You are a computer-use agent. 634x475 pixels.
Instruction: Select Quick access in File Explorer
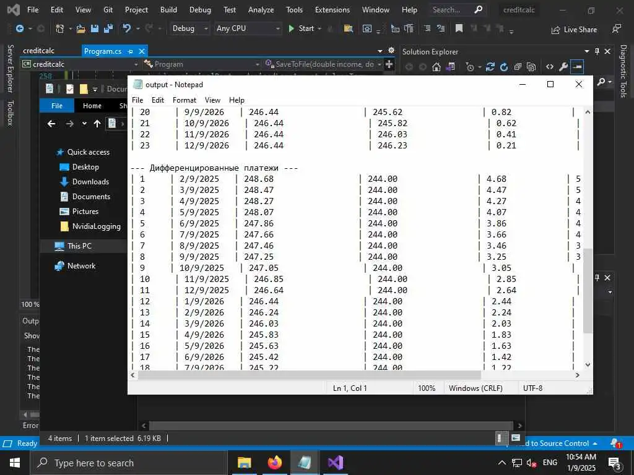[x=88, y=152]
